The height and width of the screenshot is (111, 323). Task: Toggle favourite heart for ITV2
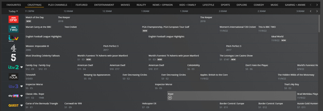[x=22, y=67]
